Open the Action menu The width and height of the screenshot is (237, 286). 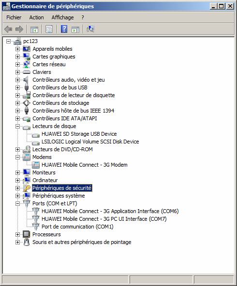(37, 17)
